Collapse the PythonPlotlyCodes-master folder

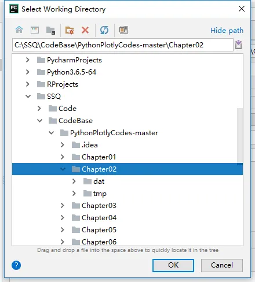coord(52,133)
